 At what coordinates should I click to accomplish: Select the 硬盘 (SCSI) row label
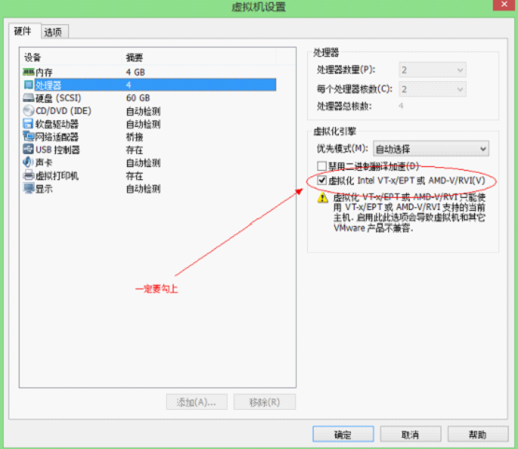(x=58, y=98)
